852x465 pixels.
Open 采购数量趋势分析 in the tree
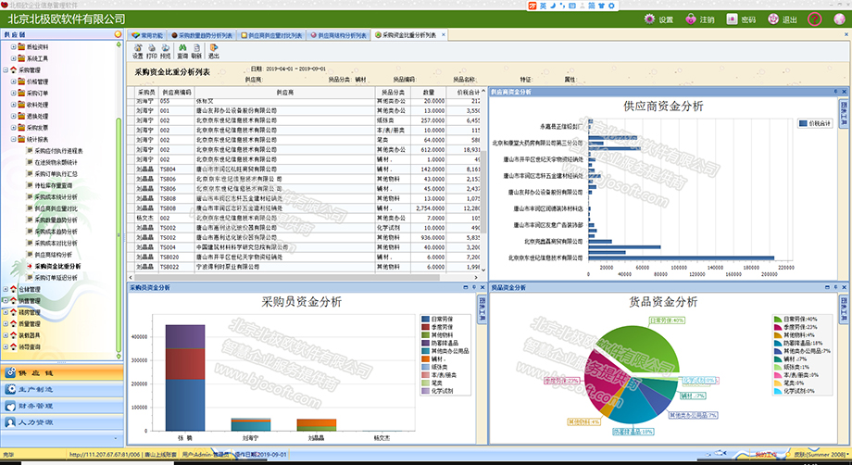tap(56, 220)
